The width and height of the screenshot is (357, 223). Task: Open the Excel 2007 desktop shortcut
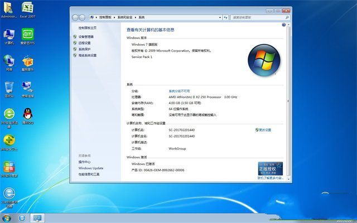pyautogui.click(x=26, y=8)
